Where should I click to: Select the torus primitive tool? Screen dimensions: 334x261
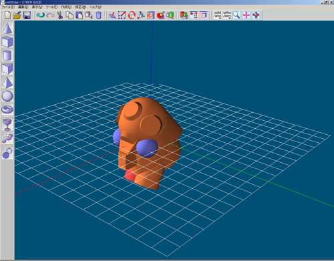[x=7, y=109]
